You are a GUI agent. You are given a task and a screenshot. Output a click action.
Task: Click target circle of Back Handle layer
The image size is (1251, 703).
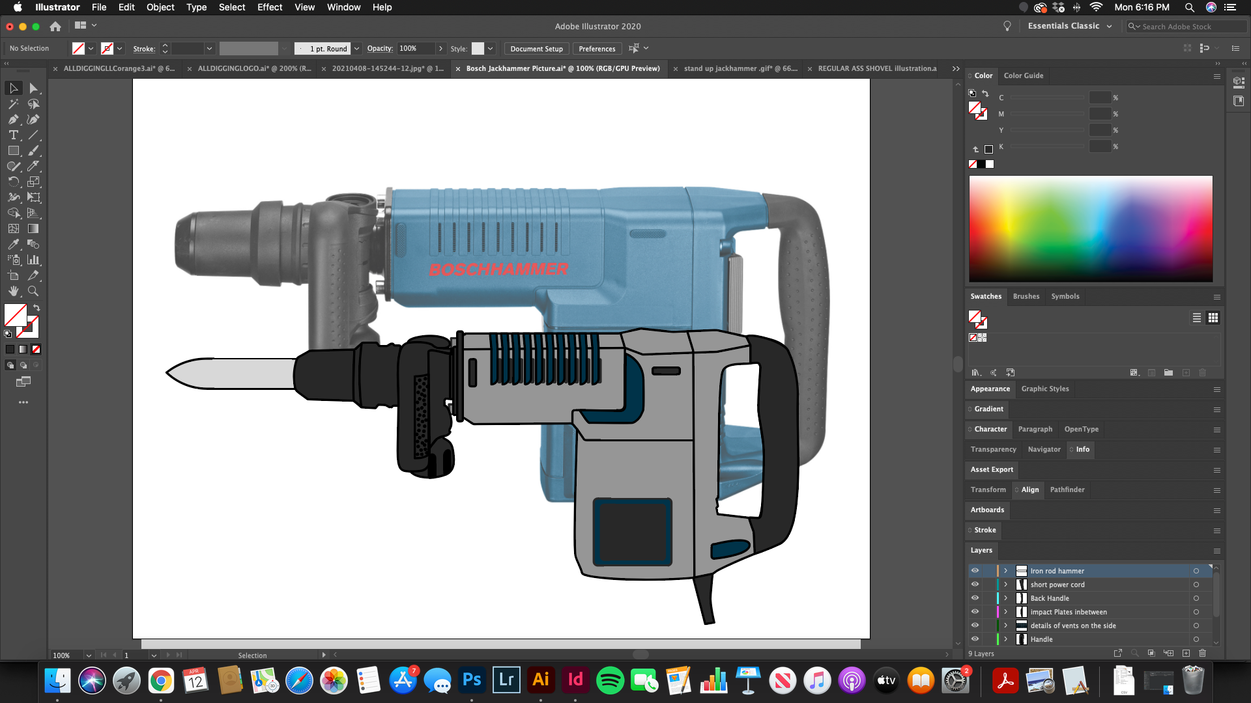point(1196,598)
